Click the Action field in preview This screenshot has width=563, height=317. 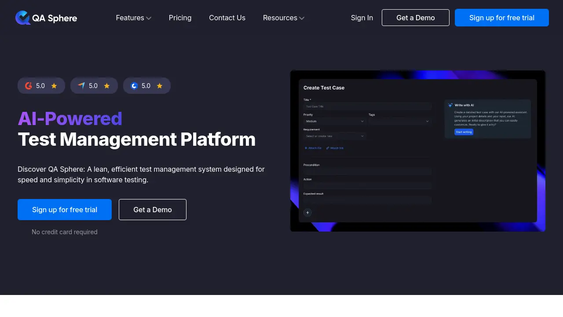point(367,186)
